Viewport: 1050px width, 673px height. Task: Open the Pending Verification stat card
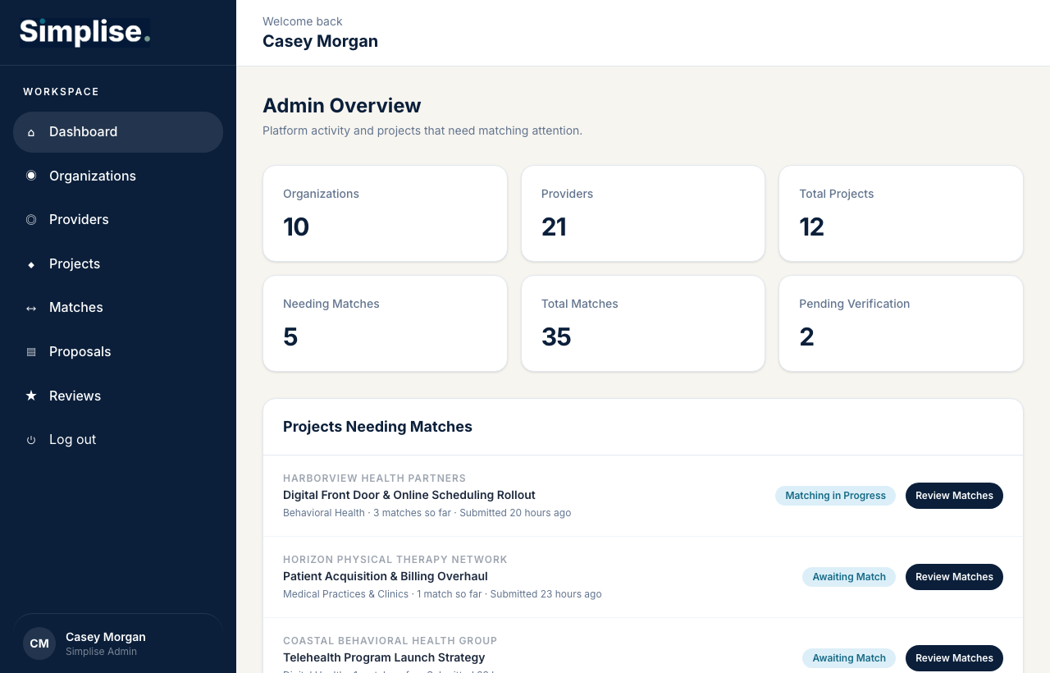(901, 323)
